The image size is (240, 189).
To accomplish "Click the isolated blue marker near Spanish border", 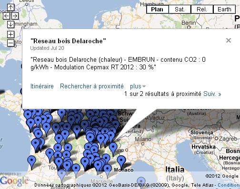I will pyautogui.click(x=31, y=161).
